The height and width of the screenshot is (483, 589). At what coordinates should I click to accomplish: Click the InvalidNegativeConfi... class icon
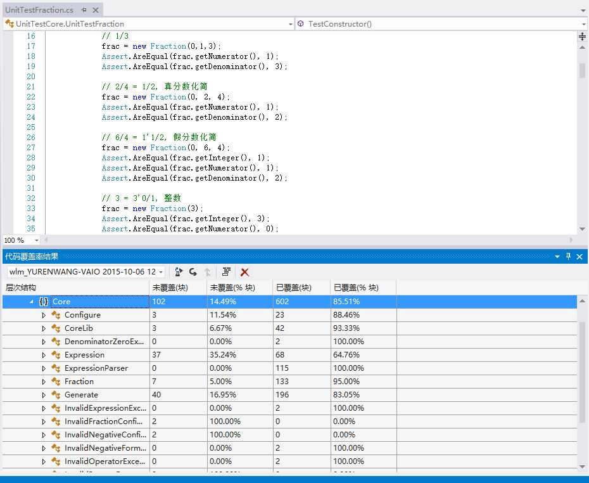click(x=56, y=435)
